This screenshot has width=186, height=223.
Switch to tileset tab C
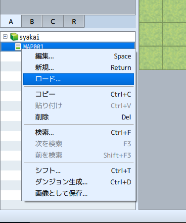[x=53, y=21]
